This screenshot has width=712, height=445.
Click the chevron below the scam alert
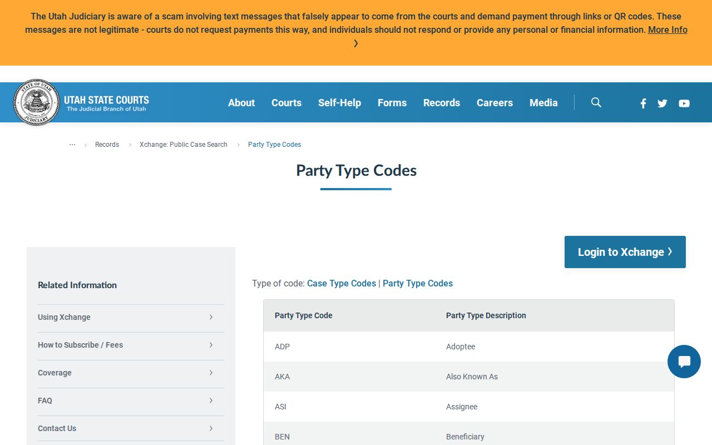point(356,43)
